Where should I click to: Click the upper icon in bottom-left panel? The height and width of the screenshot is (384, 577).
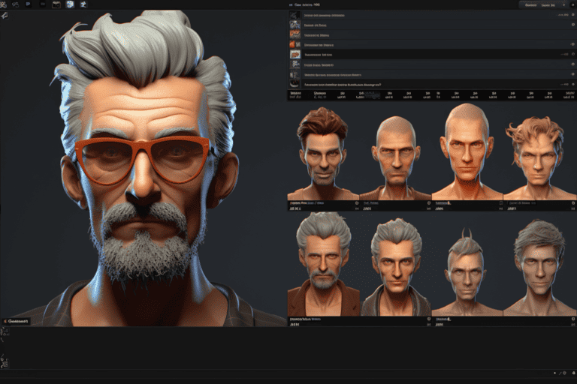pos(5,331)
